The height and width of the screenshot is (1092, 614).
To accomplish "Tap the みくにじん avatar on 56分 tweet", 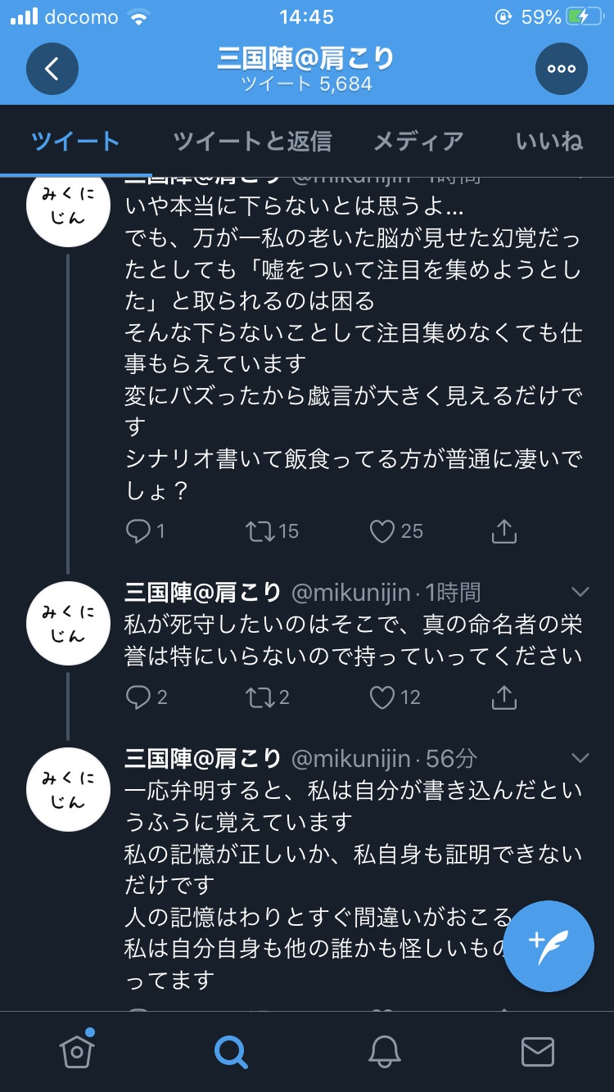I will click(68, 789).
